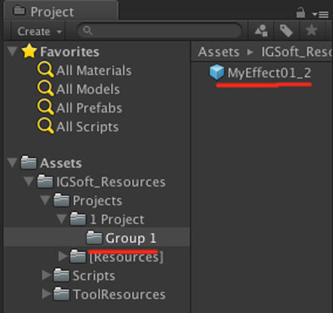Click the search by label tag icon
Image resolution: width=333 pixels, height=313 pixels.
click(286, 31)
